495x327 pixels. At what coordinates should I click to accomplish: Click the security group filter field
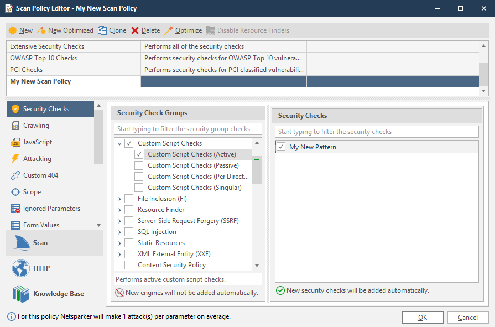click(x=188, y=129)
